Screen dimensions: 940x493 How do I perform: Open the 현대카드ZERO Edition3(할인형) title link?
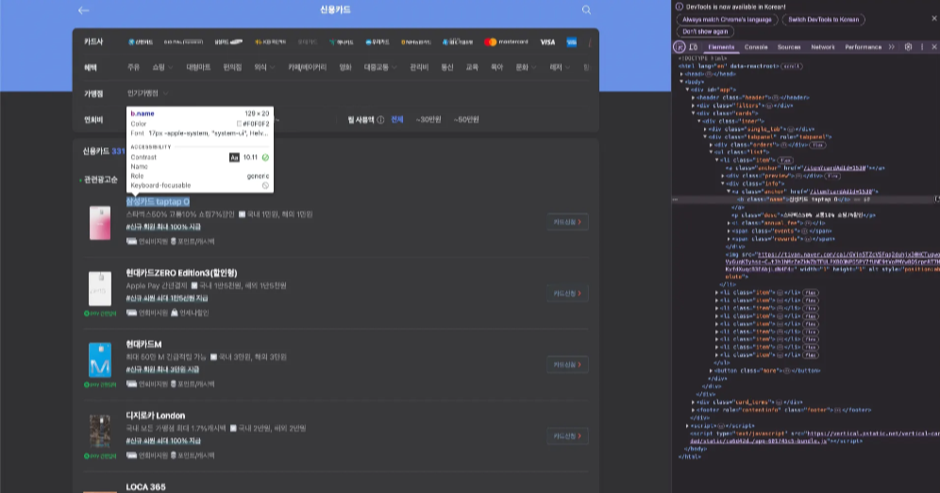pyautogui.click(x=181, y=273)
